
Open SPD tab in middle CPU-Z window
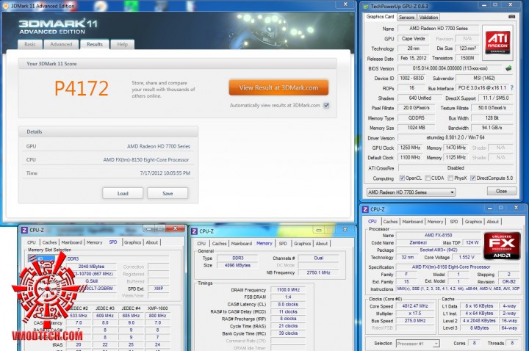point(283,244)
